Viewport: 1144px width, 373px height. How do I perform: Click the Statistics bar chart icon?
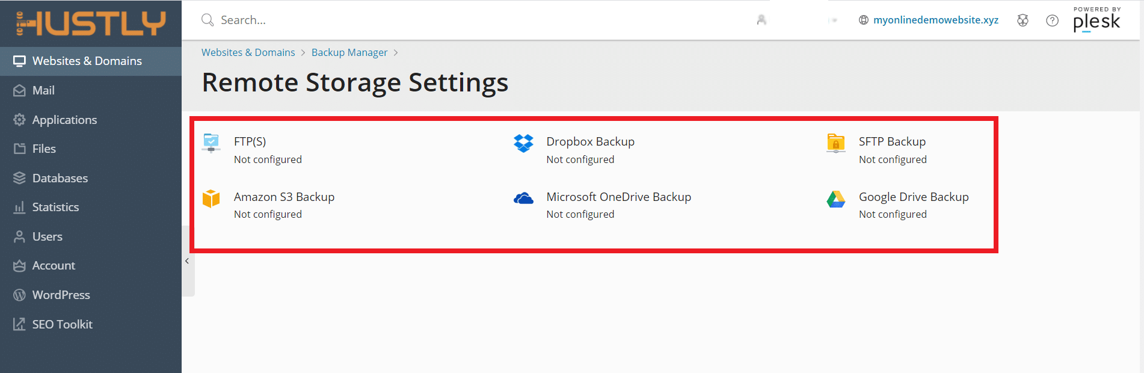(20, 207)
